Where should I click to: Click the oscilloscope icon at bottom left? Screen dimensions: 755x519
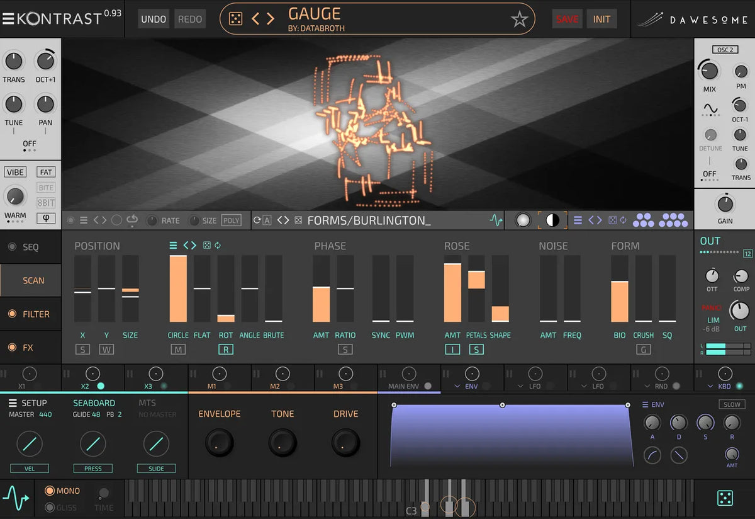tap(16, 499)
